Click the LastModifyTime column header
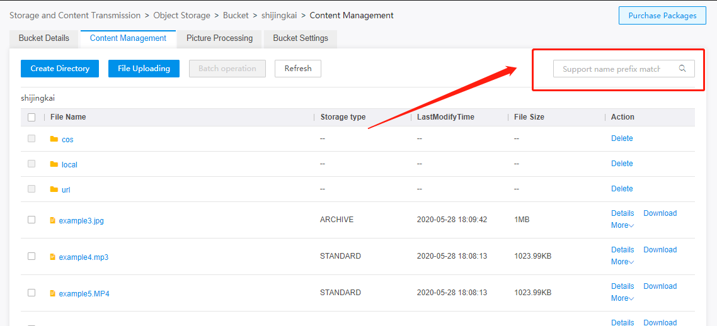717x326 pixels. click(445, 117)
